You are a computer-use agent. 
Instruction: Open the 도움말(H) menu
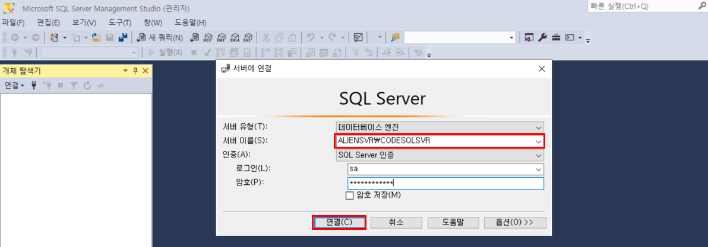coord(191,23)
